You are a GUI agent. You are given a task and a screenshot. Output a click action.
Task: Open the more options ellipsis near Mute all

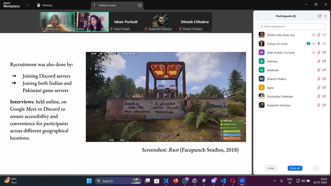[x=315, y=168]
